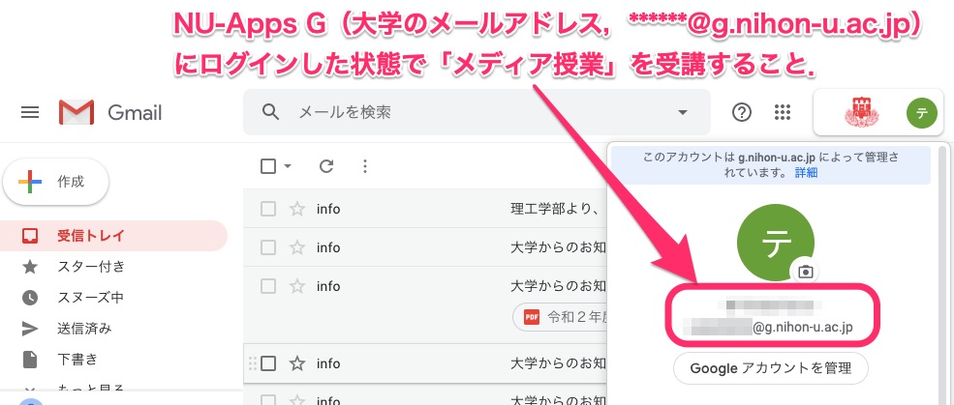Click the large テ profile picture in panel

pos(775,243)
